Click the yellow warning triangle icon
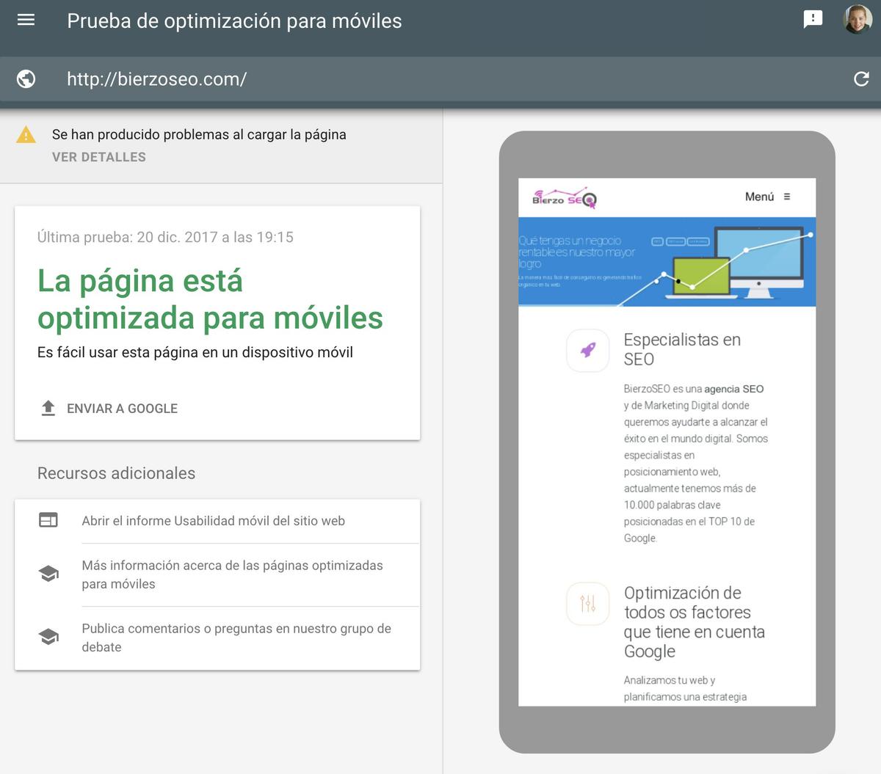Viewport: 881px width, 774px height. pos(27,135)
